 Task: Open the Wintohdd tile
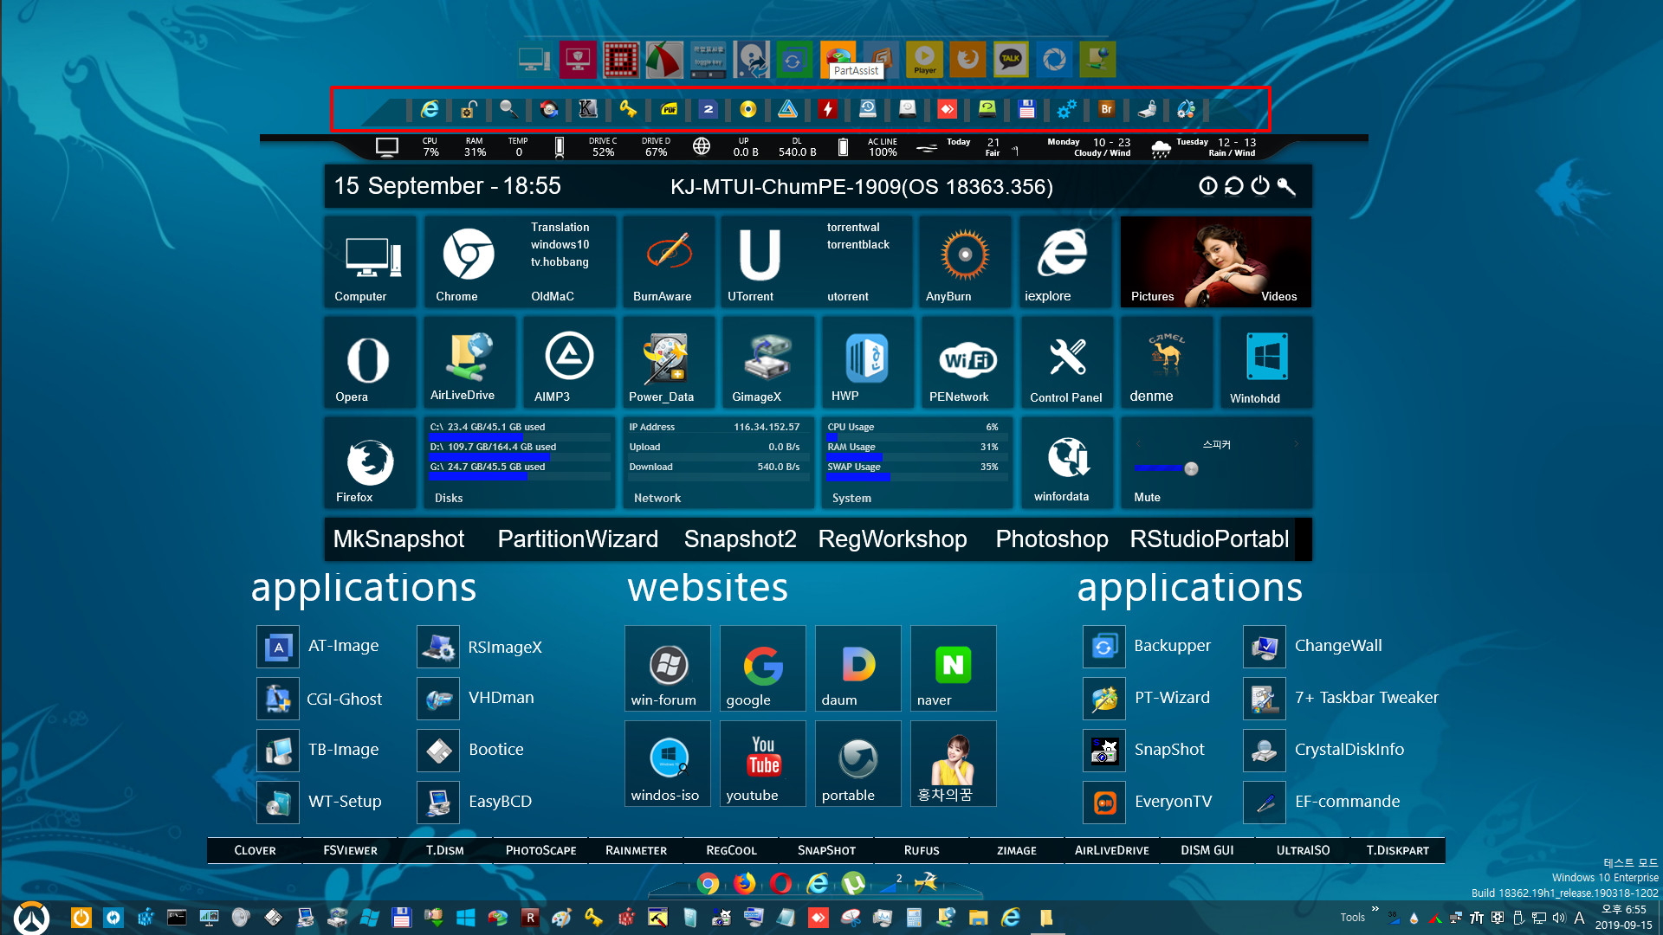[1266, 362]
